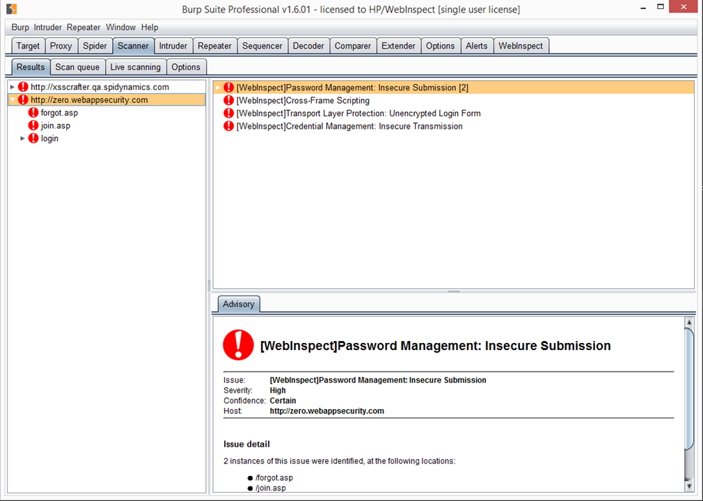
Task: Click the Confidence Certain value
Action: pos(283,401)
